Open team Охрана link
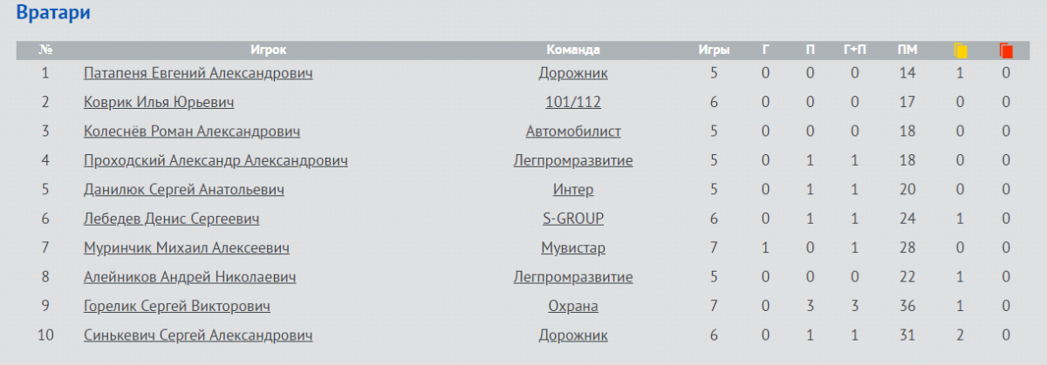Viewport: 1047px width, 365px height. point(573,307)
